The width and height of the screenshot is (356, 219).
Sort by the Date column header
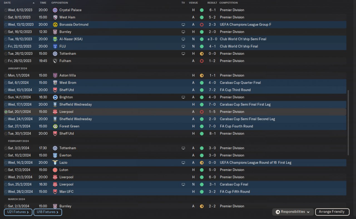7,3
